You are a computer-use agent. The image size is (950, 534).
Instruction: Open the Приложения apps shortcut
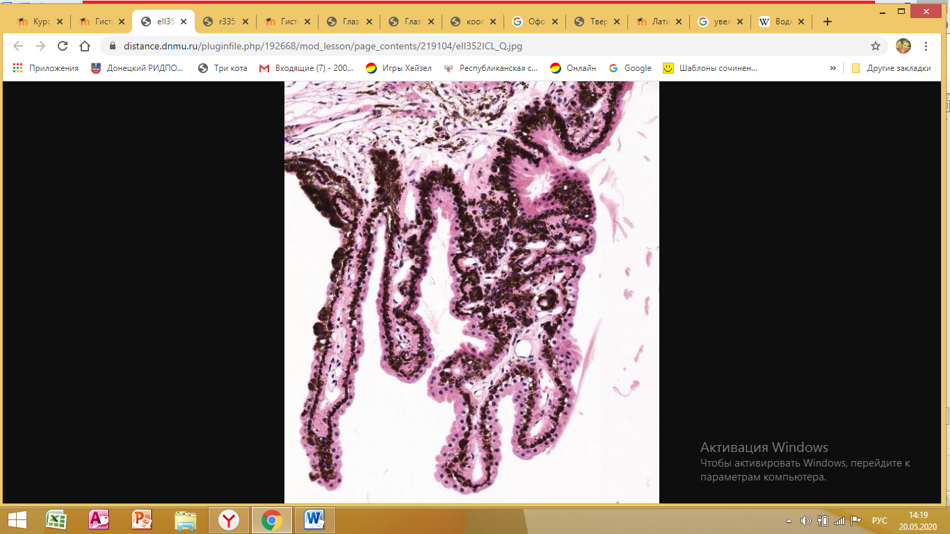pos(46,68)
